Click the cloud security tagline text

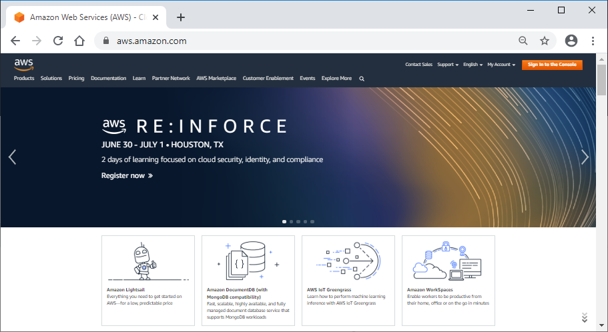pyautogui.click(x=212, y=159)
